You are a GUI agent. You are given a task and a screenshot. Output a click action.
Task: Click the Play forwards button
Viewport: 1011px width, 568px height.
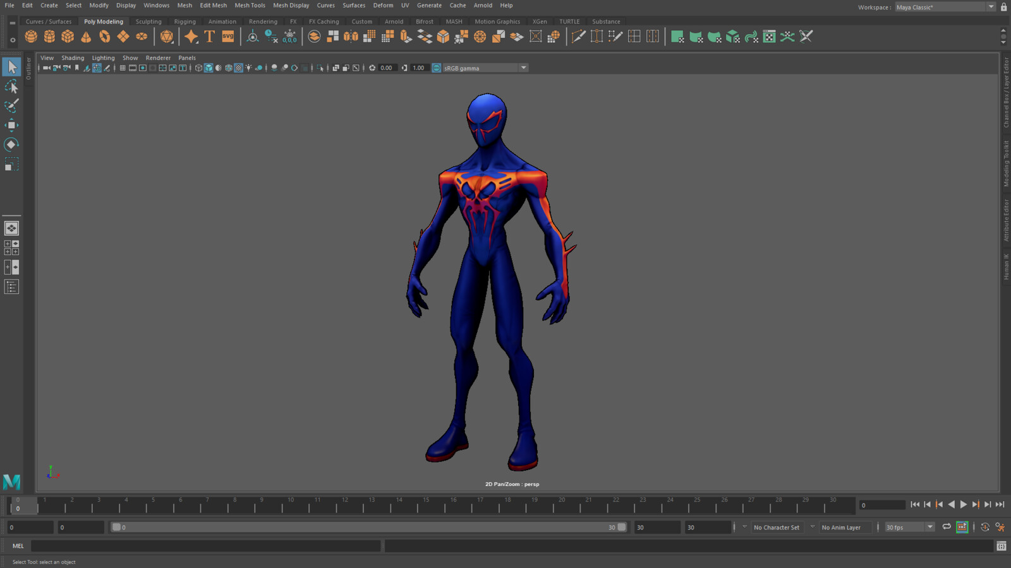[x=964, y=504]
